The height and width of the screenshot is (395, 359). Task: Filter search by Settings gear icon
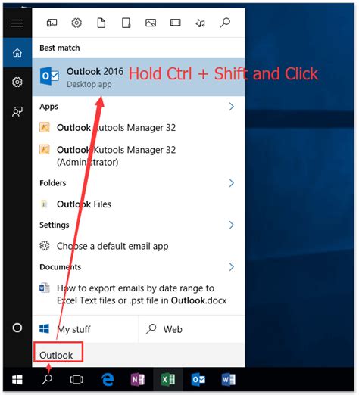[x=76, y=23]
